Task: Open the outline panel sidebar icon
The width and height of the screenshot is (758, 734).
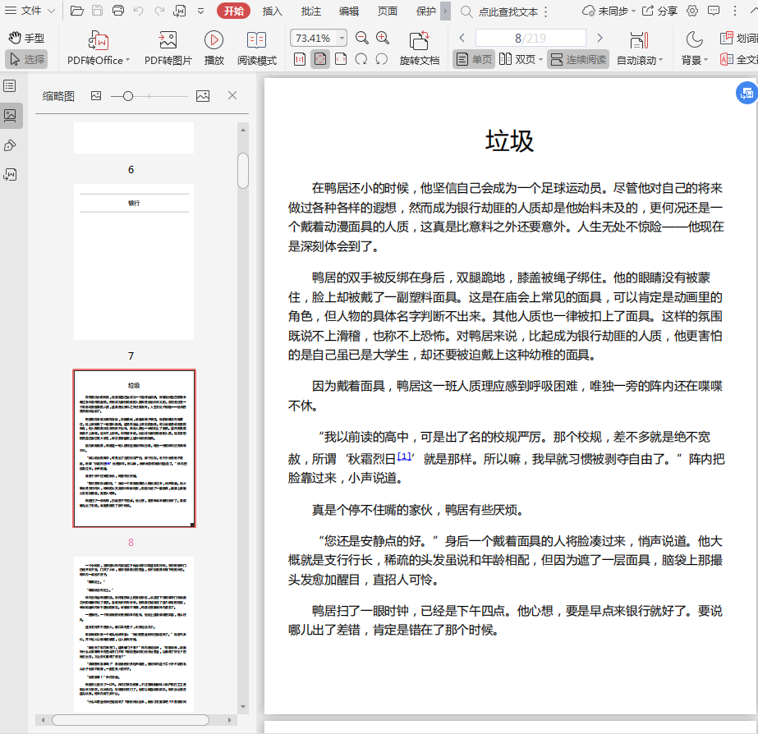Action: [x=10, y=86]
